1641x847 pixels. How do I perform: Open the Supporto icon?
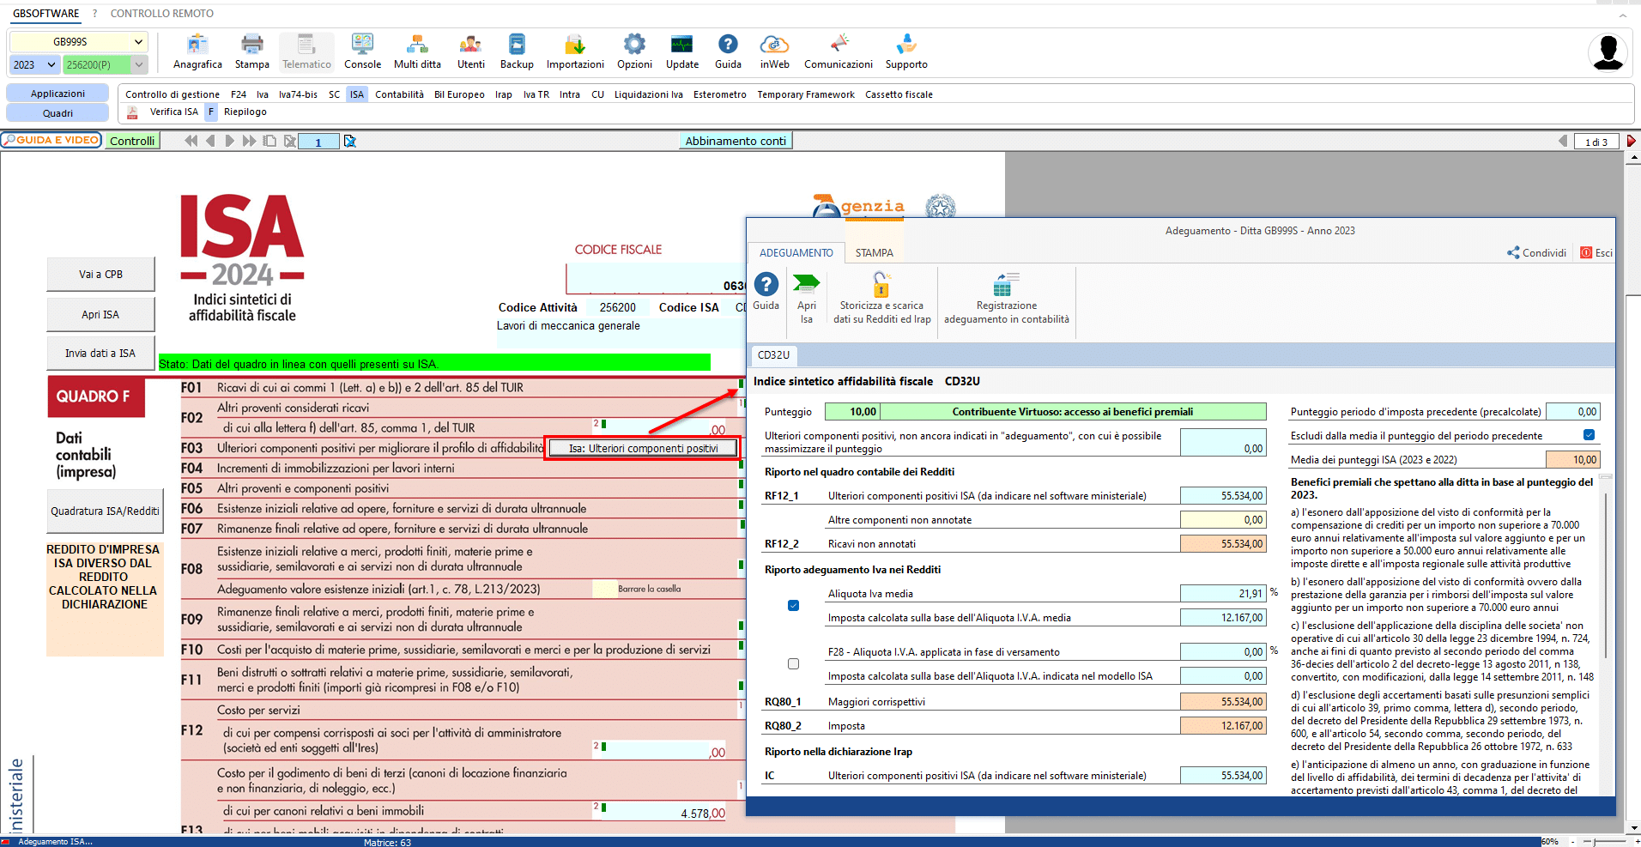[906, 51]
